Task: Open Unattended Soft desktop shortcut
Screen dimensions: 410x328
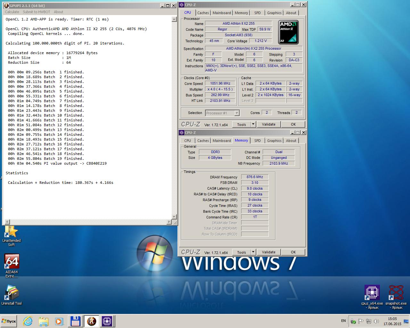Action: [x=12, y=236]
